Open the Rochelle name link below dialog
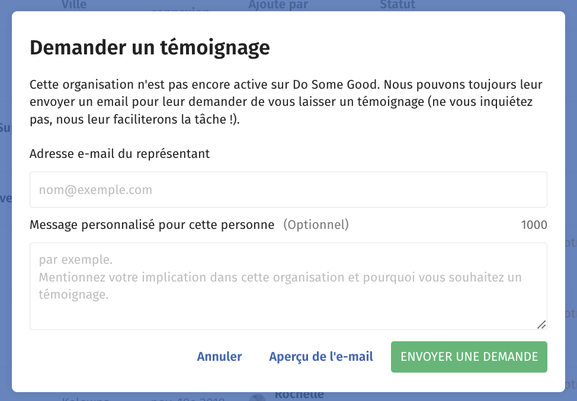 299,395
